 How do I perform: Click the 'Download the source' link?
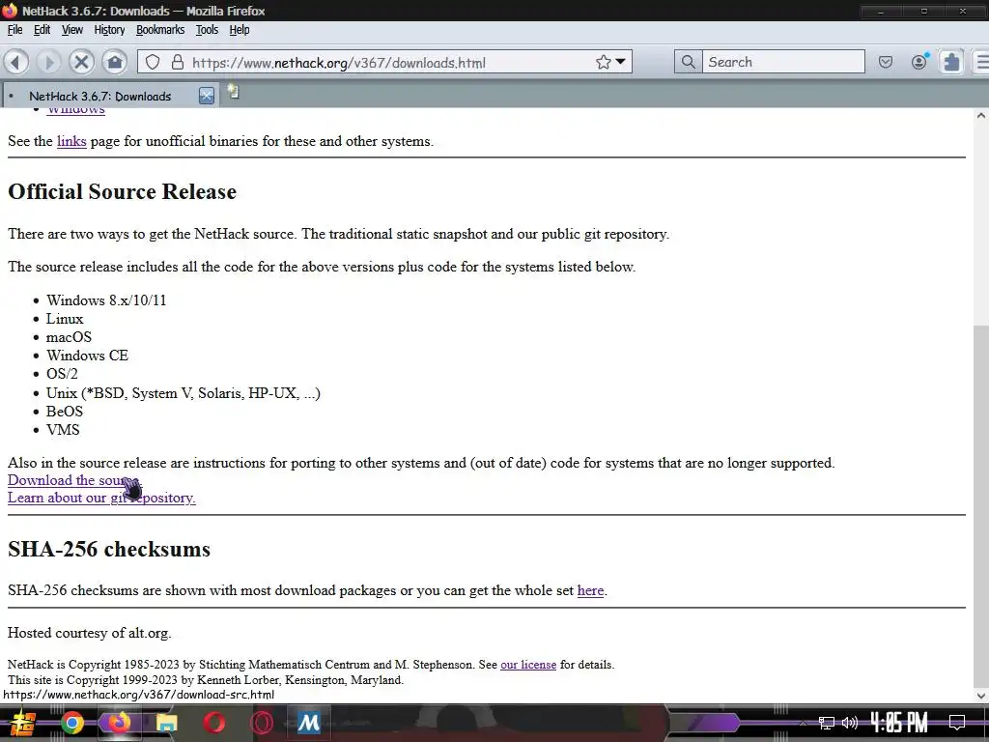point(74,480)
